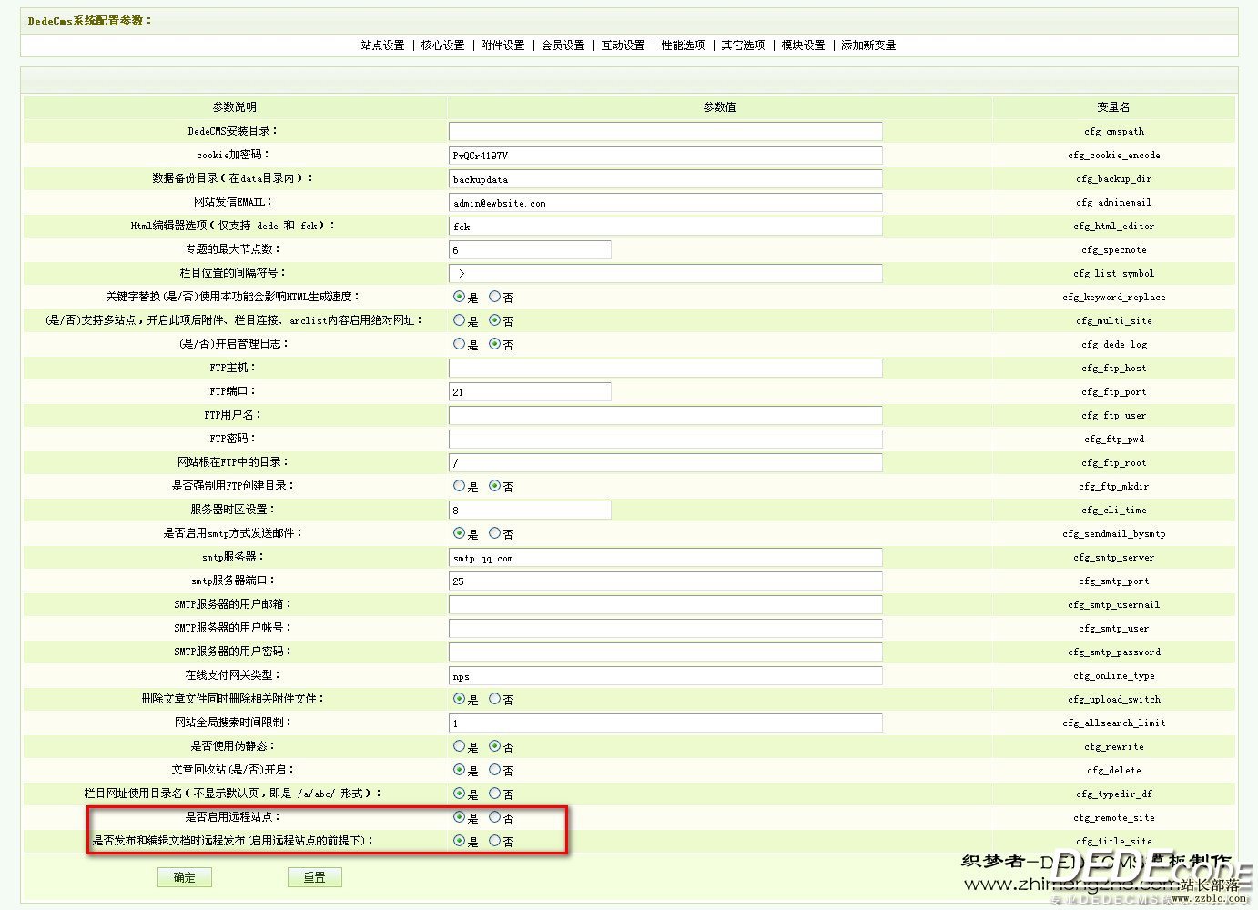Click the smtp服务器 field with smtp.qq.com
This screenshot has width=1258, height=910.
pyautogui.click(x=665, y=557)
